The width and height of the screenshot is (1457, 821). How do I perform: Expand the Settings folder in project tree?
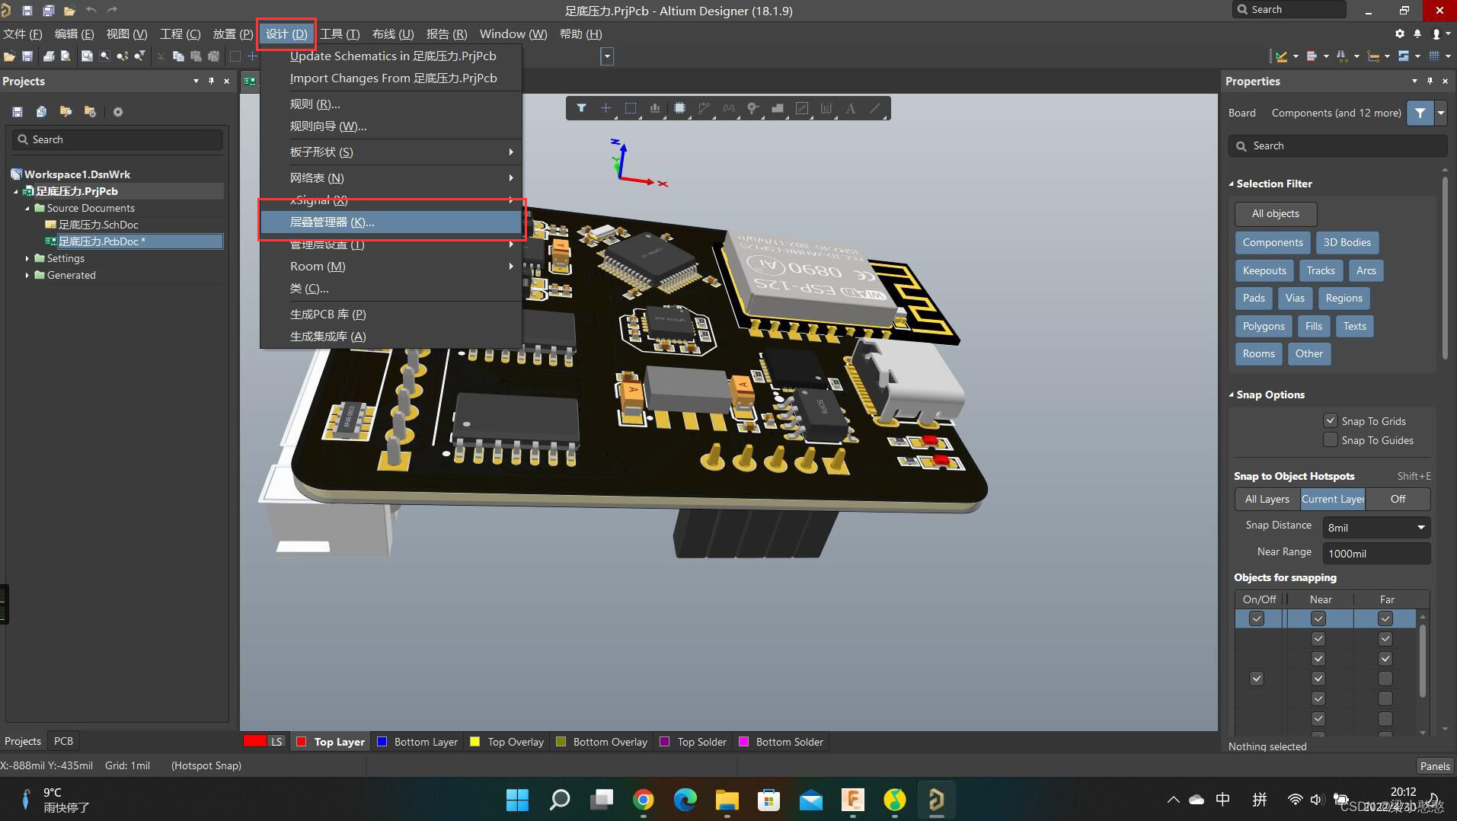click(27, 258)
